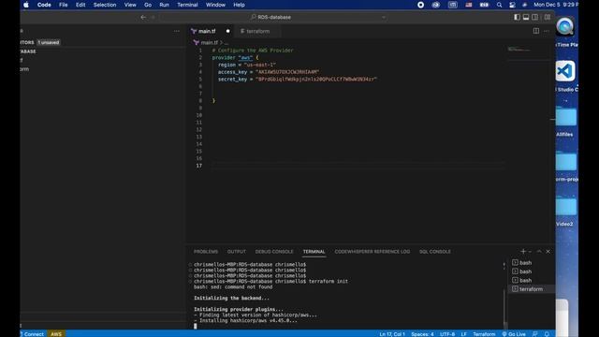Open the Help menu
Viewport: 599px width, 337px height.
[x=239, y=5]
